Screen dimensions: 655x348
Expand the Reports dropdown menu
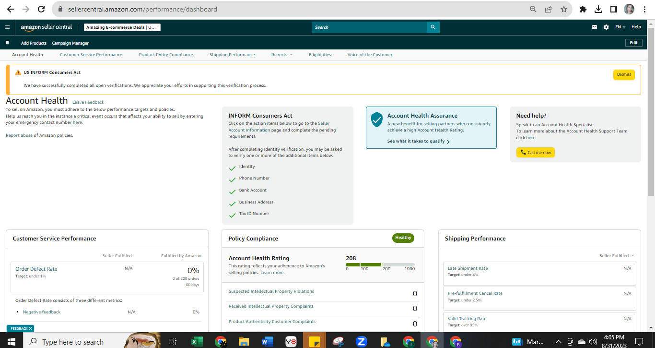[282, 55]
